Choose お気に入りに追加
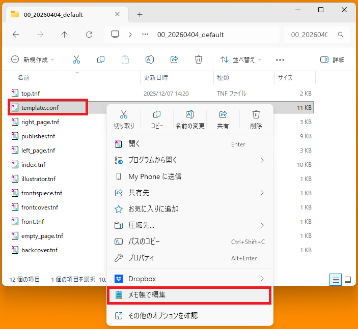Screen dimensions: 358x329 190,209
